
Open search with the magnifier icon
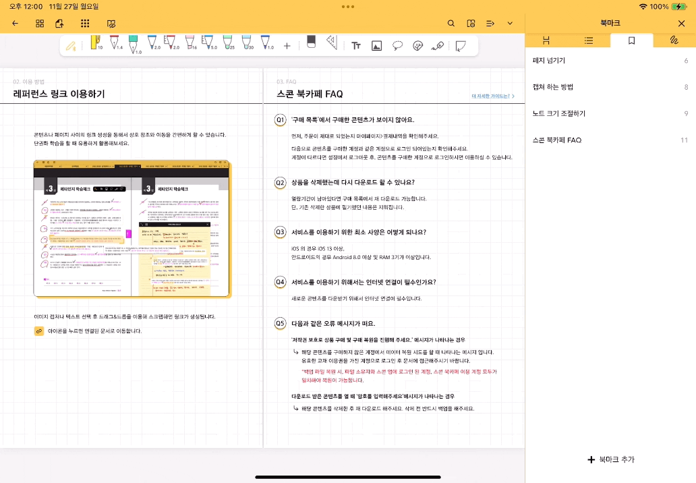pos(451,24)
